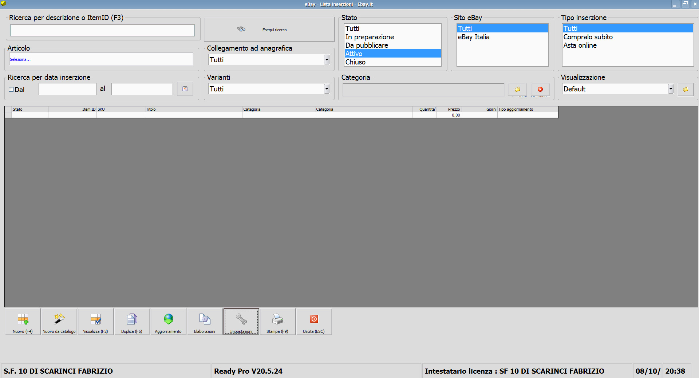Click folder button beside Visualizzazione
Viewport: 699px width, 378px height.
[686, 89]
